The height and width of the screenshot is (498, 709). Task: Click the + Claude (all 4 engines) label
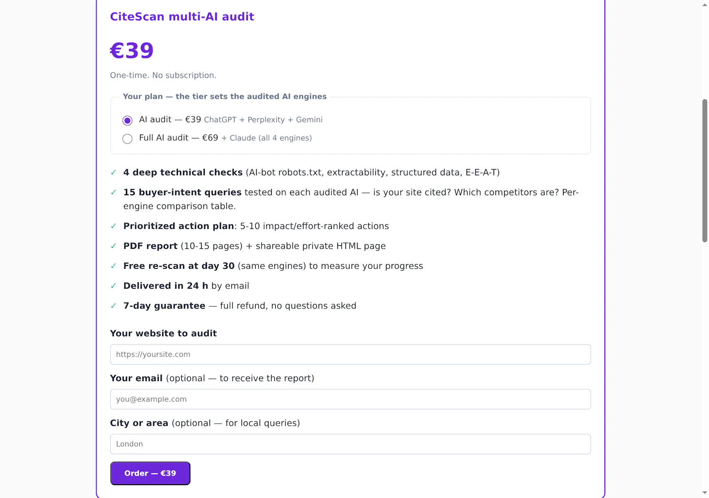point(266,138)
